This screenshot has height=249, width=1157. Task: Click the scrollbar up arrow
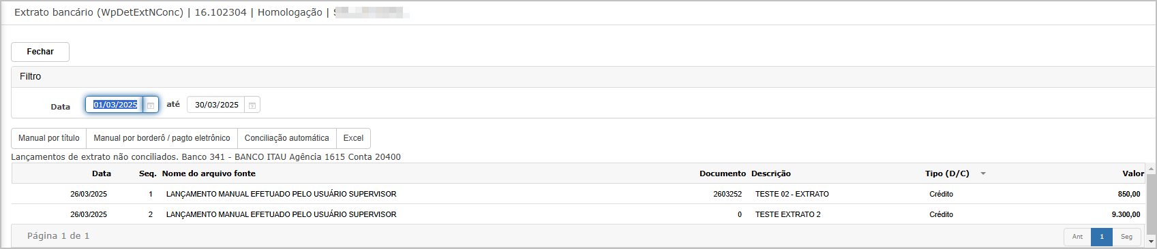point(1152,169)
